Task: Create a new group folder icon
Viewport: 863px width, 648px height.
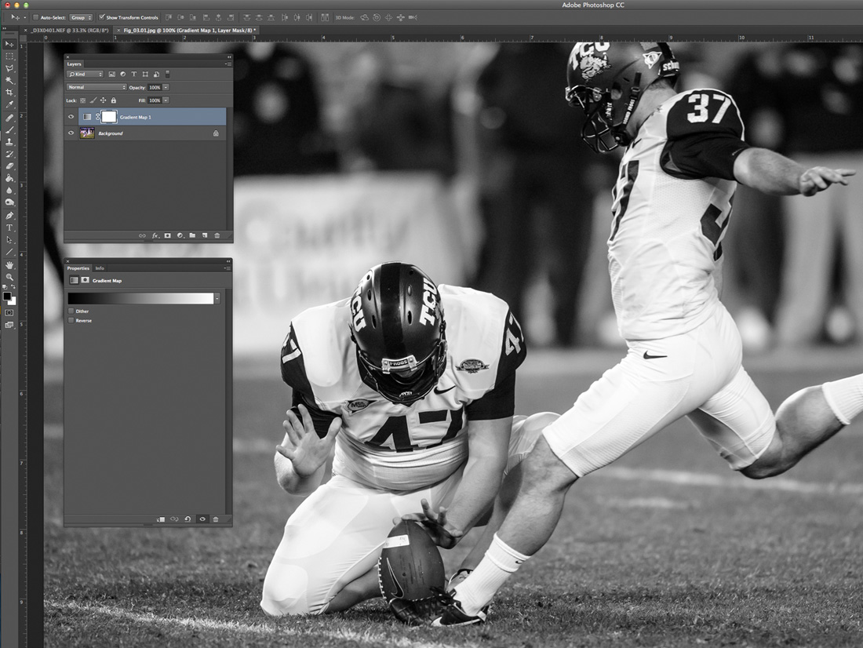Action: coord(192,235)
